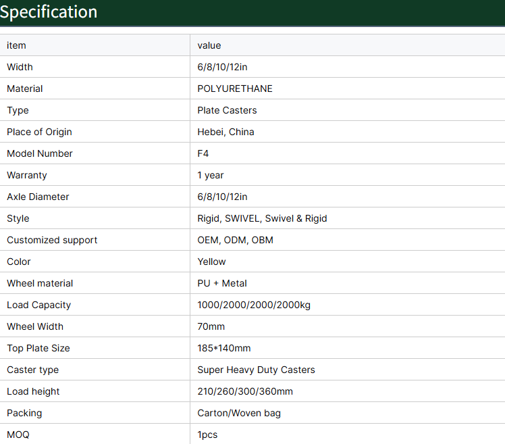Click the Yellow color value
505x444 pixels.
[211, 262]
